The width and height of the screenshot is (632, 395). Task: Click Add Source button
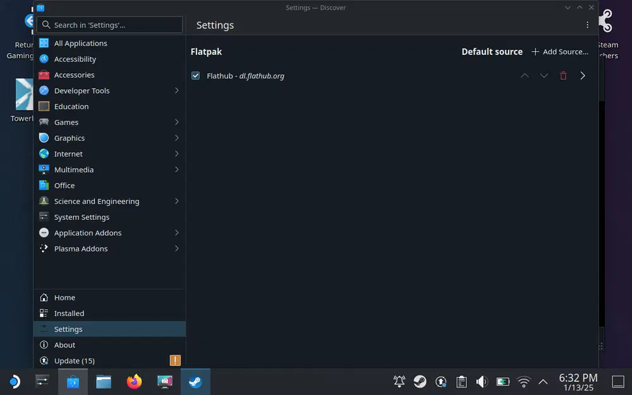coord(560,52)
